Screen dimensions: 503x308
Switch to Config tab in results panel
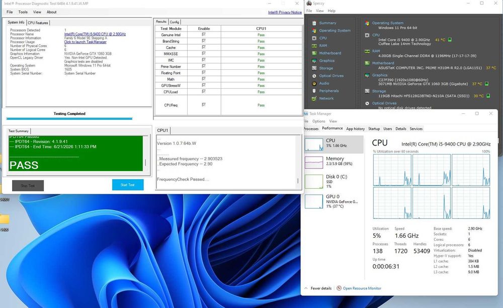point(175,22)
